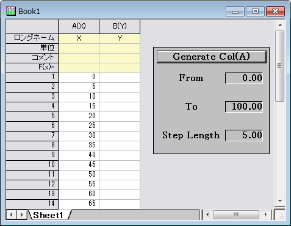This screenshot has width=291, height=226.
Task: Select row header 4
Action: (32, 107)
